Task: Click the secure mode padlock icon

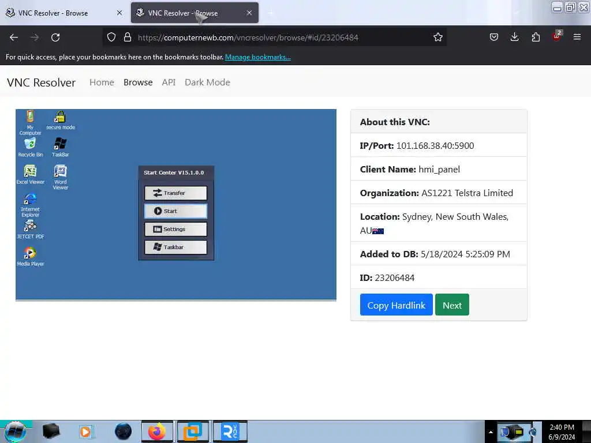Action: coord(60,121)
